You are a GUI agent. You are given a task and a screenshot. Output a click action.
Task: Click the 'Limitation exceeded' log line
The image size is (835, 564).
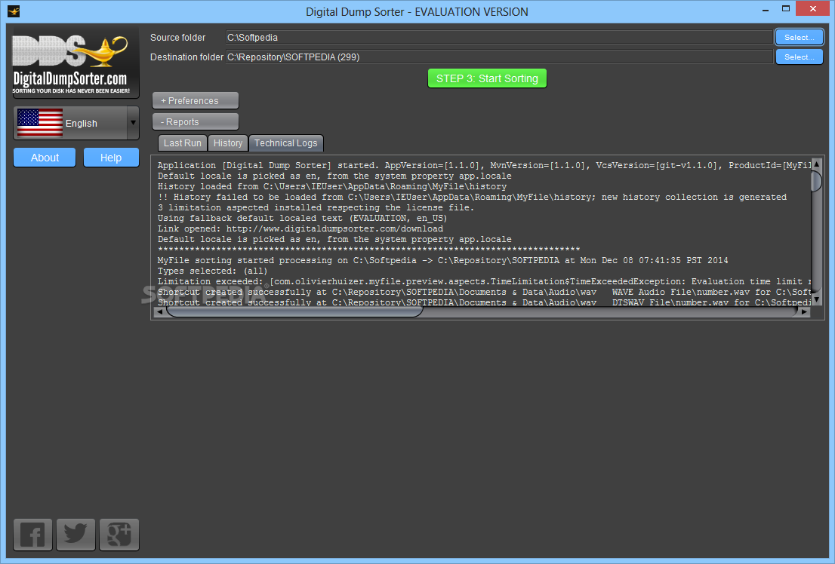[x=484, y=281]
